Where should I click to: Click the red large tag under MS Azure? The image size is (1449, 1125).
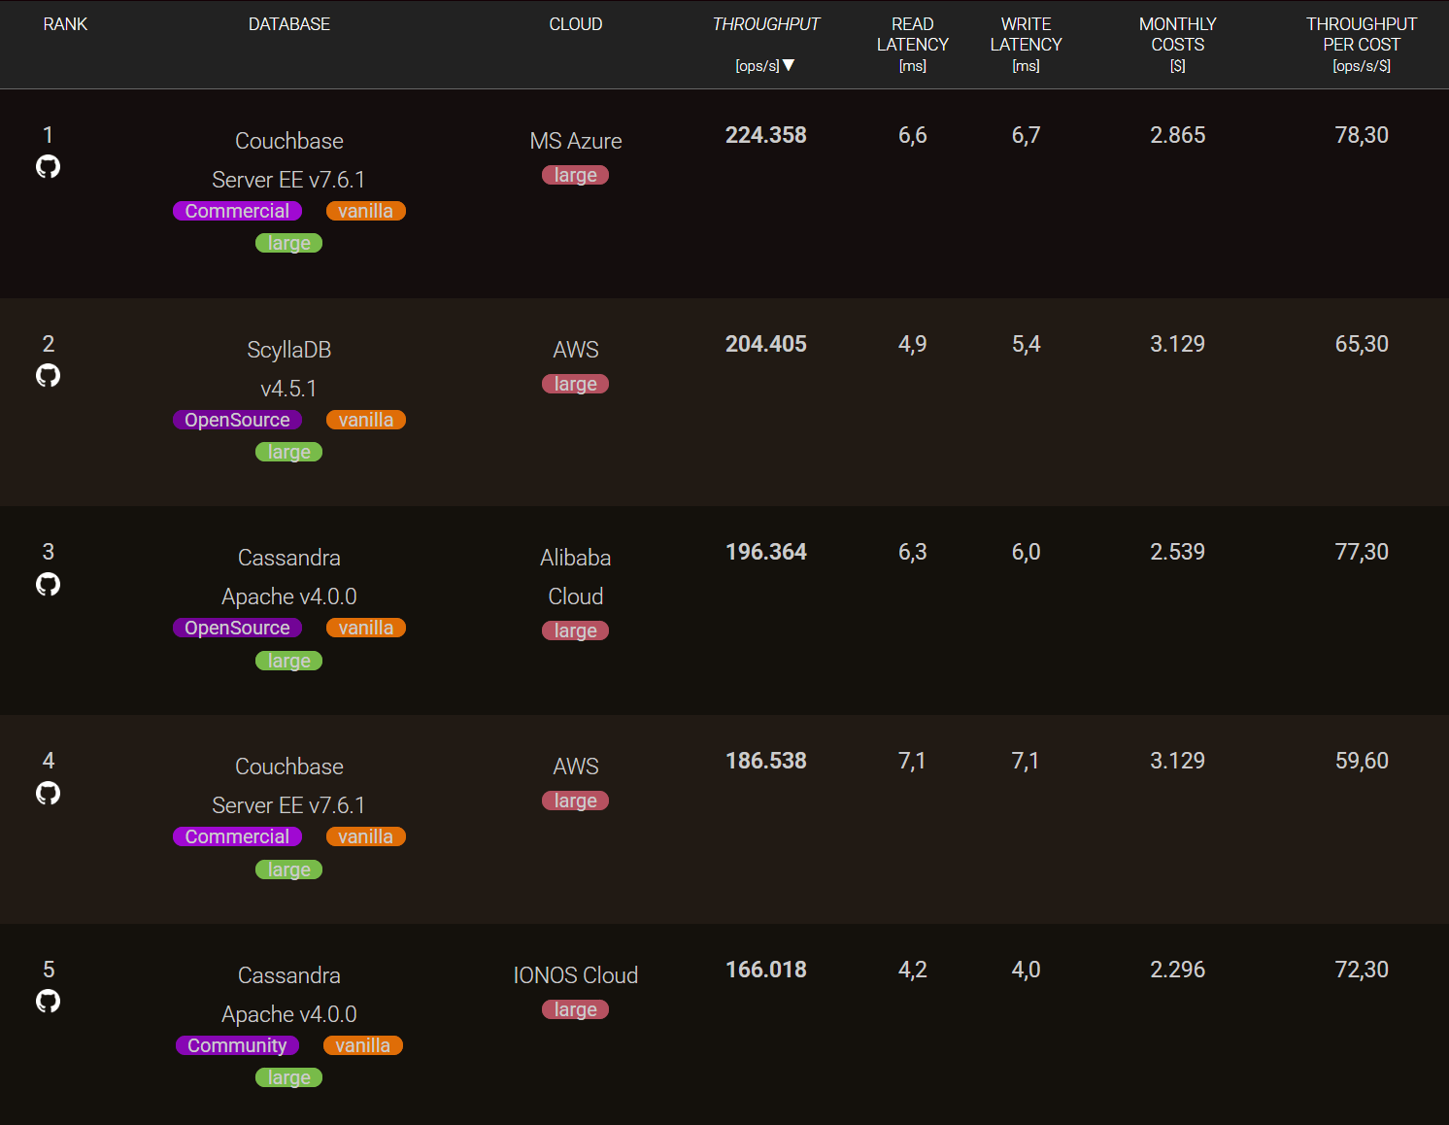tap(575, 176)
